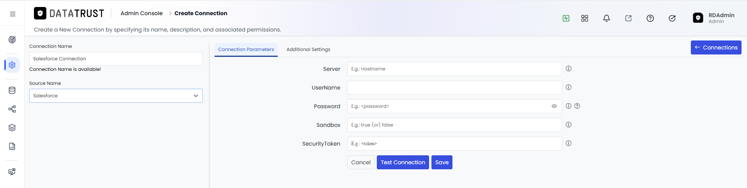Click 'Connection Name is available!' message

point(65,69)
